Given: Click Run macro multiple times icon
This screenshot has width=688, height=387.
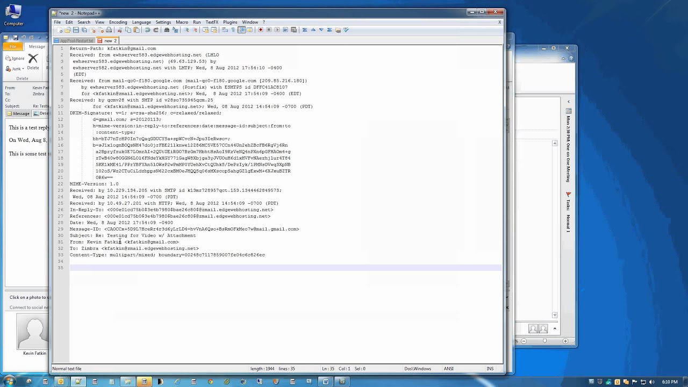Looking at the screenshot, I should click(285, 30).
